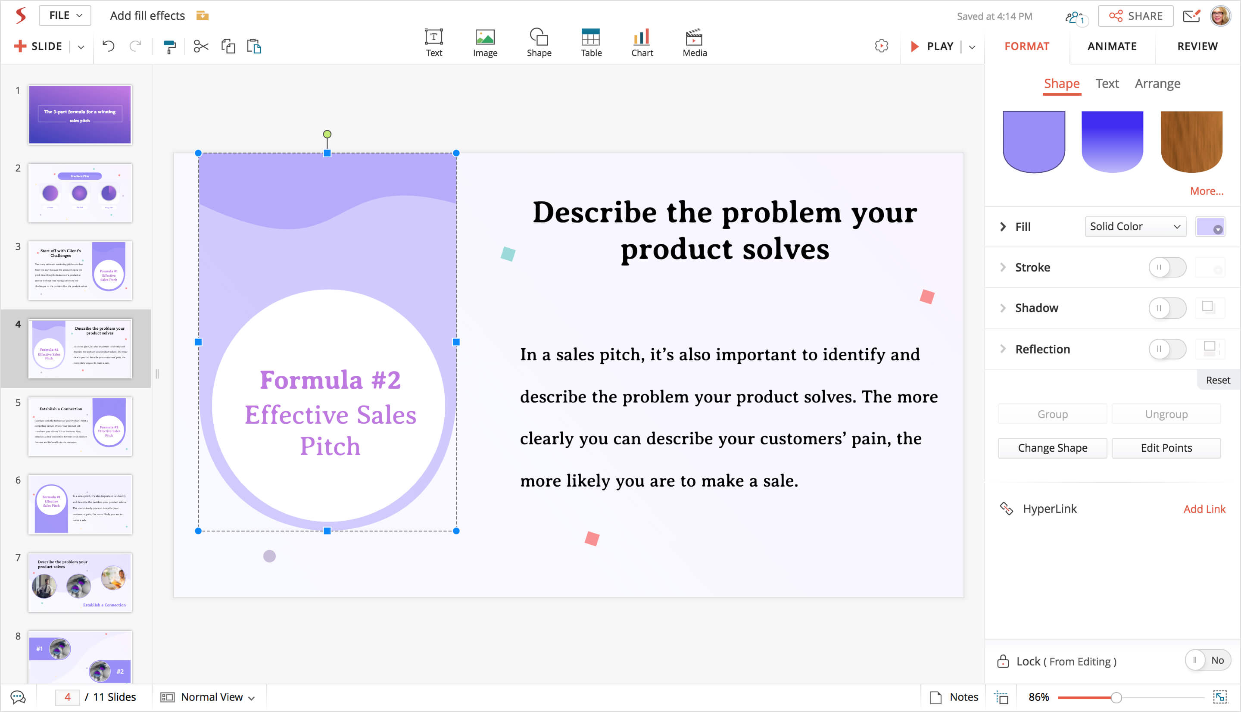Open the comments chat icon
The width and height of the screenshot is (1241, 712).
click(18, 697)
